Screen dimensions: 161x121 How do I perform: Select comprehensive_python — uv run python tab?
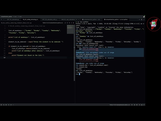116,19
